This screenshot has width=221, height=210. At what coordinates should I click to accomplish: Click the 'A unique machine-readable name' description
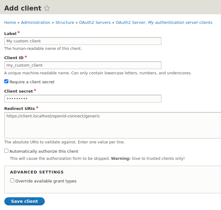(37, 73)
